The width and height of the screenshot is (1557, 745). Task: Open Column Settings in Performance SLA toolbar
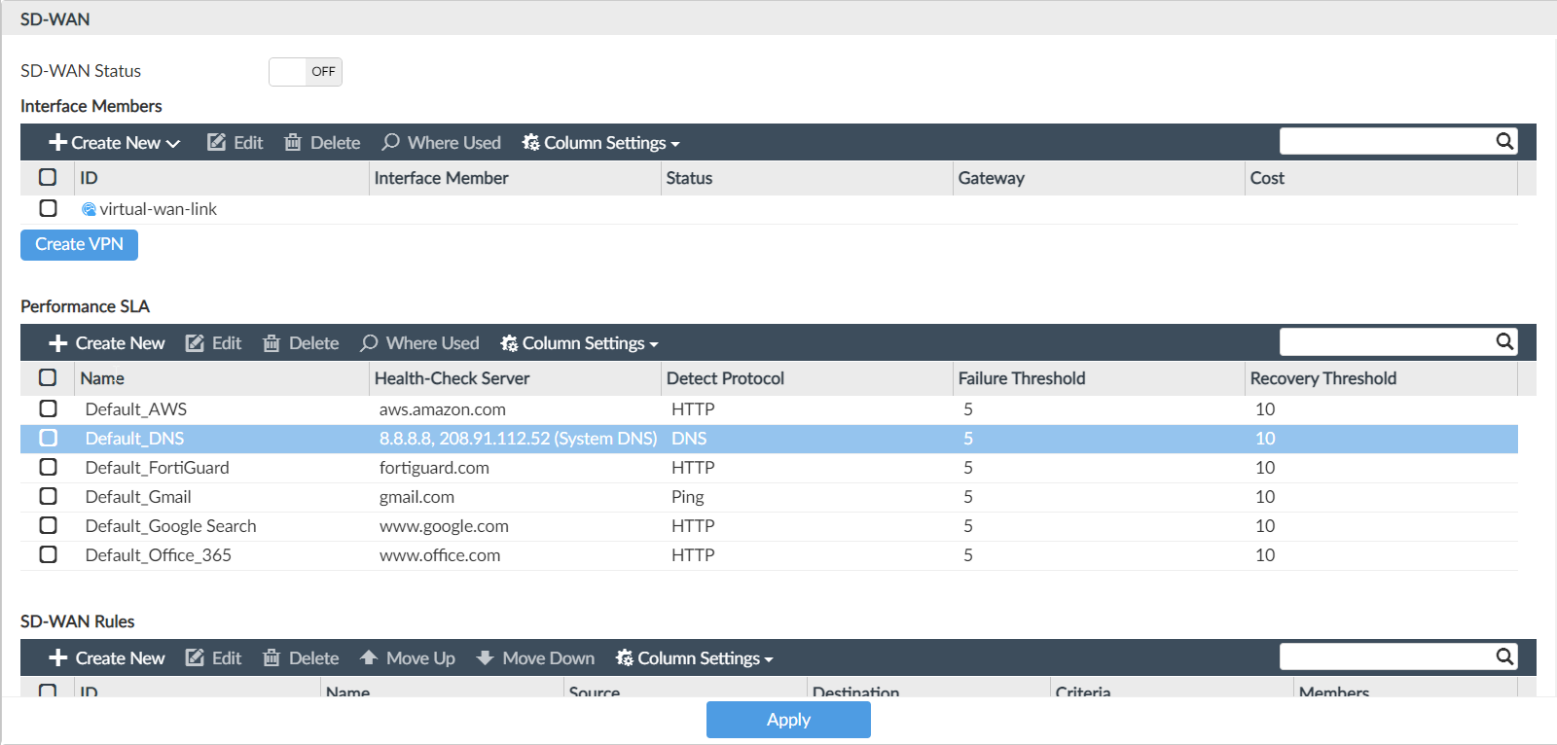click(579, 343)
